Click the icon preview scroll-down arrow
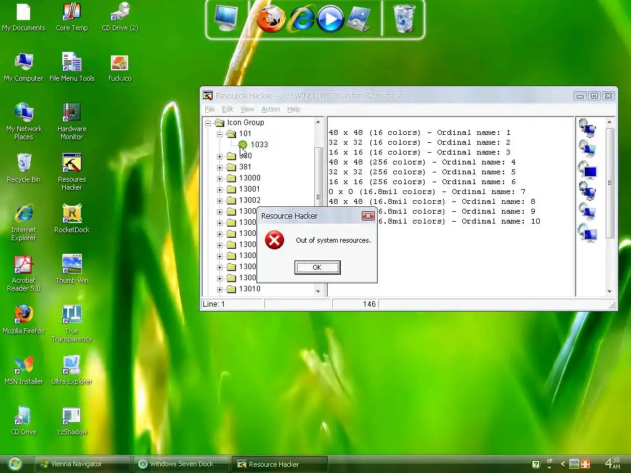 (609, 291)
